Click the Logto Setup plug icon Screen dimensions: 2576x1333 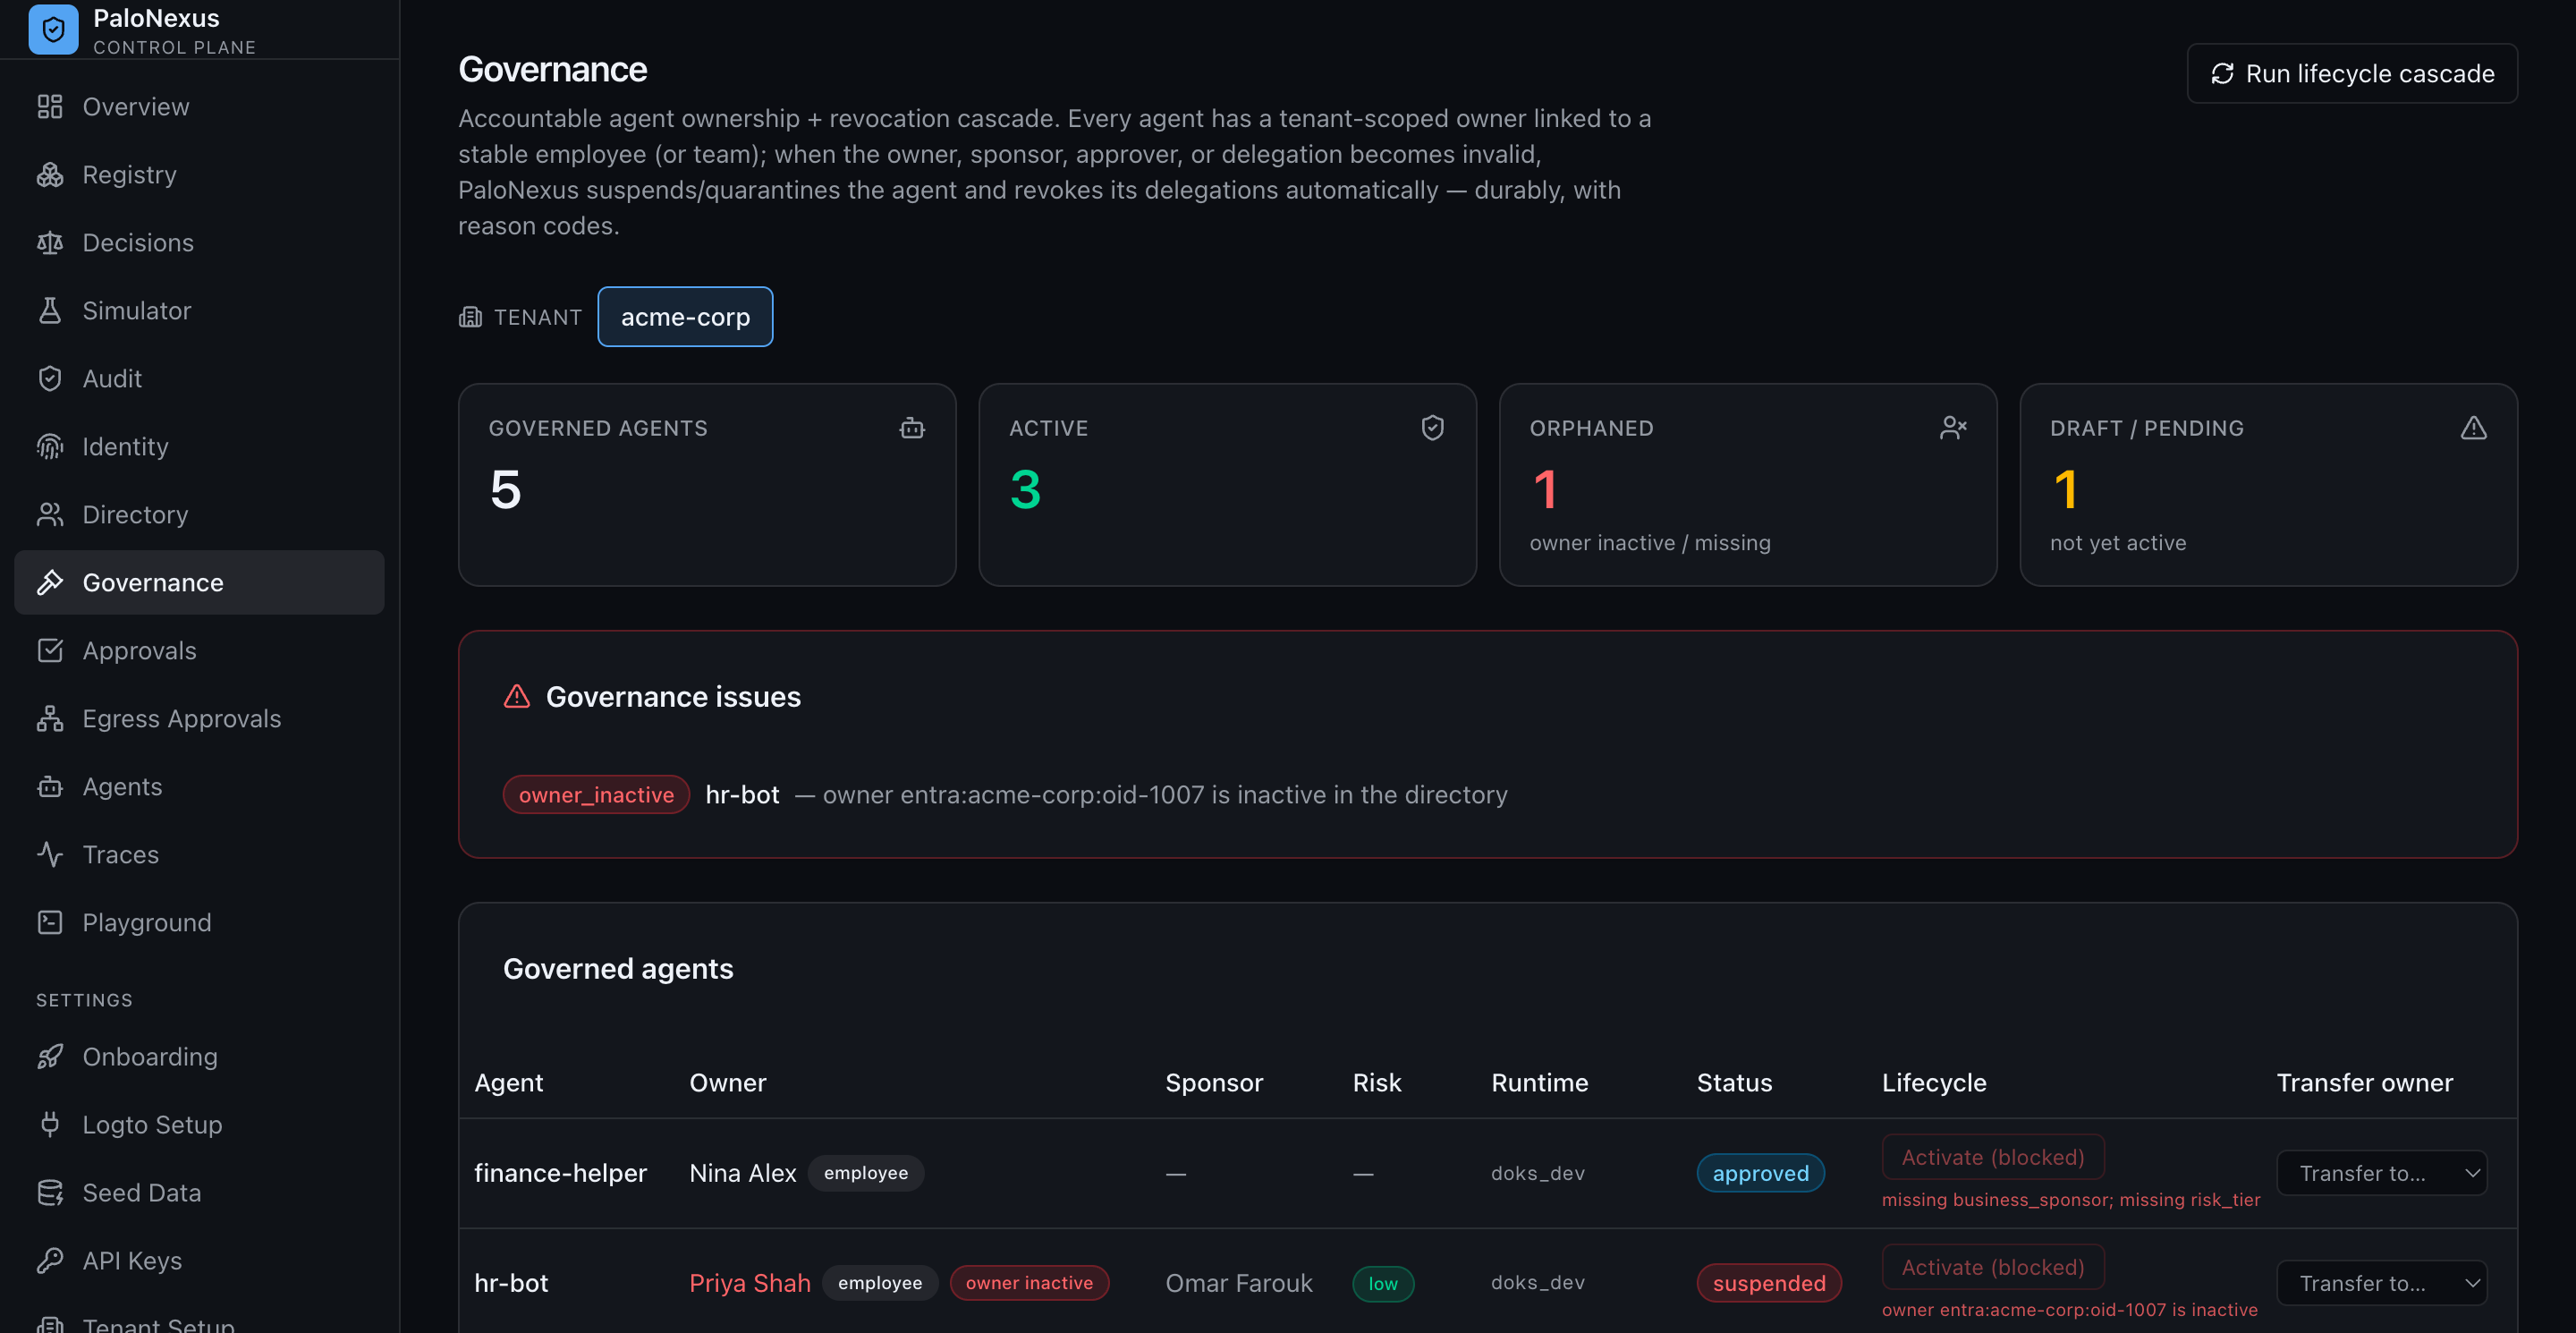(x=50, y=1124)
